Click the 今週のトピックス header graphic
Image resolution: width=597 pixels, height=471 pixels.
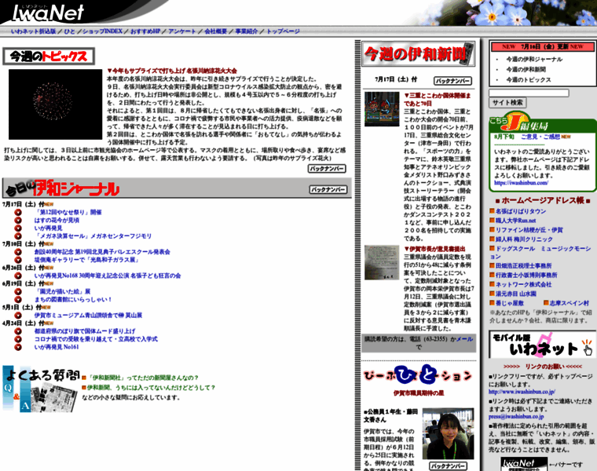49,57
